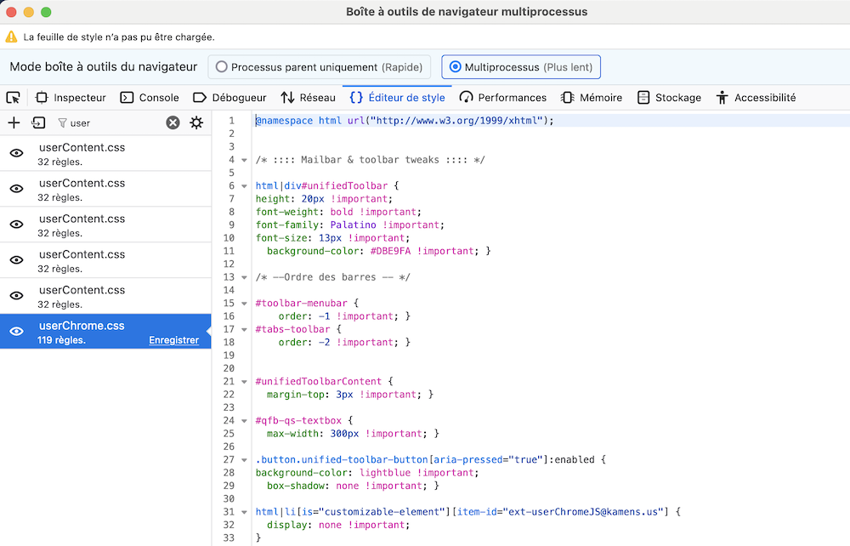Image resolution: width=850 pixels, height=546 pixels.
Task: Click the style sheet filter input field
Action: coord(115,122)
